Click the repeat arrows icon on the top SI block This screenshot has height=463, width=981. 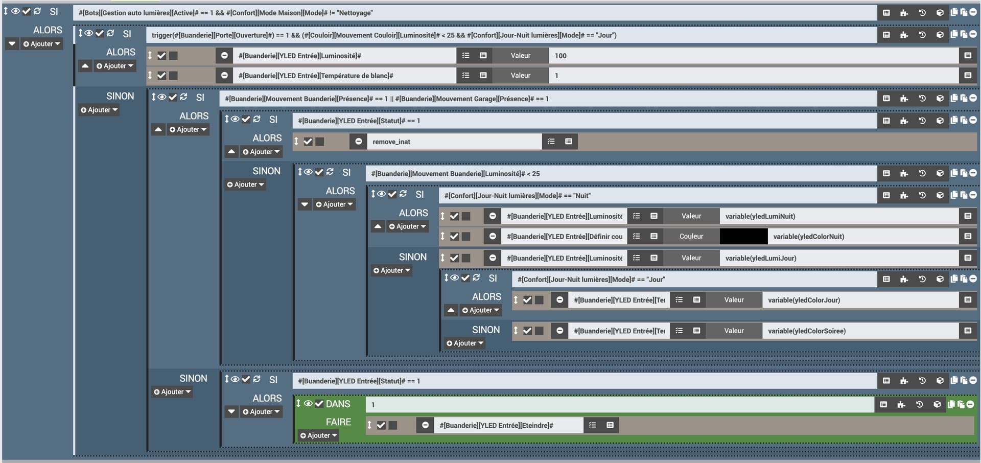coord(37,11)
